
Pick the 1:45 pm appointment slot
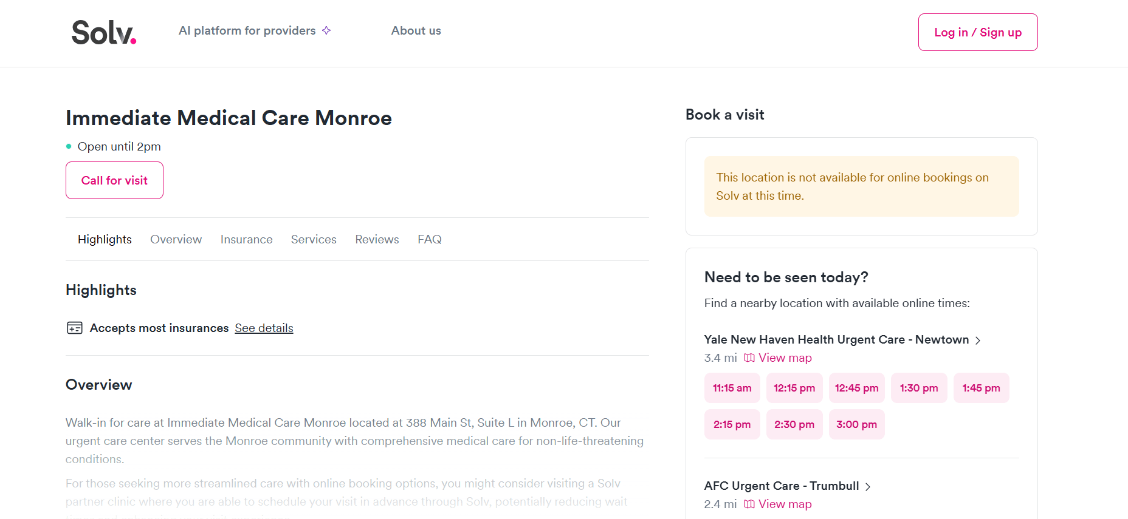pos(982,388)
